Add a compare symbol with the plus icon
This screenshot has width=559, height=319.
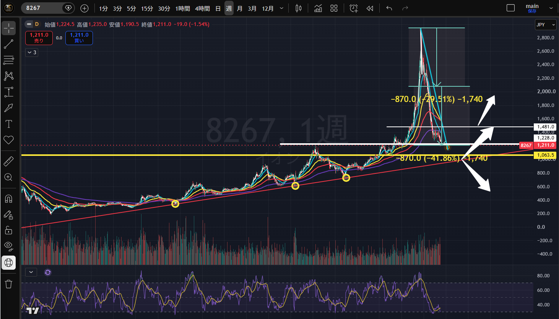pyautogui.click(x=84, y=8)
